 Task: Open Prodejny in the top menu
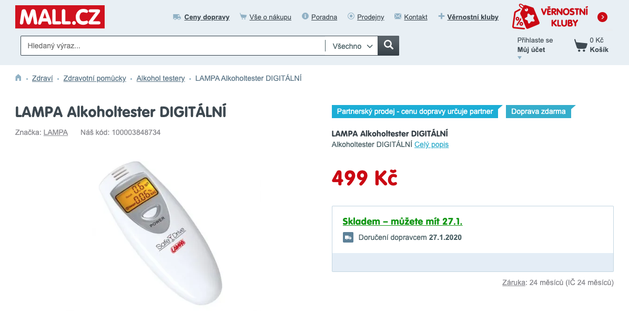(370, 17)
